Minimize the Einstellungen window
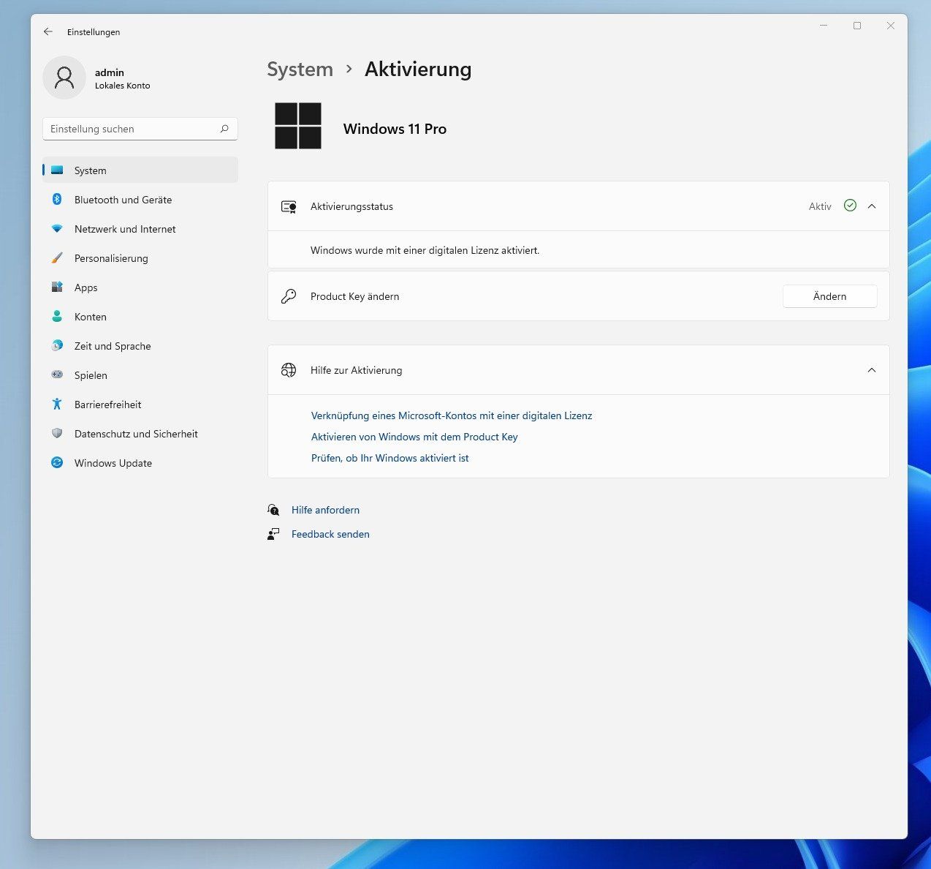931x869 pixels. [824, 26]
